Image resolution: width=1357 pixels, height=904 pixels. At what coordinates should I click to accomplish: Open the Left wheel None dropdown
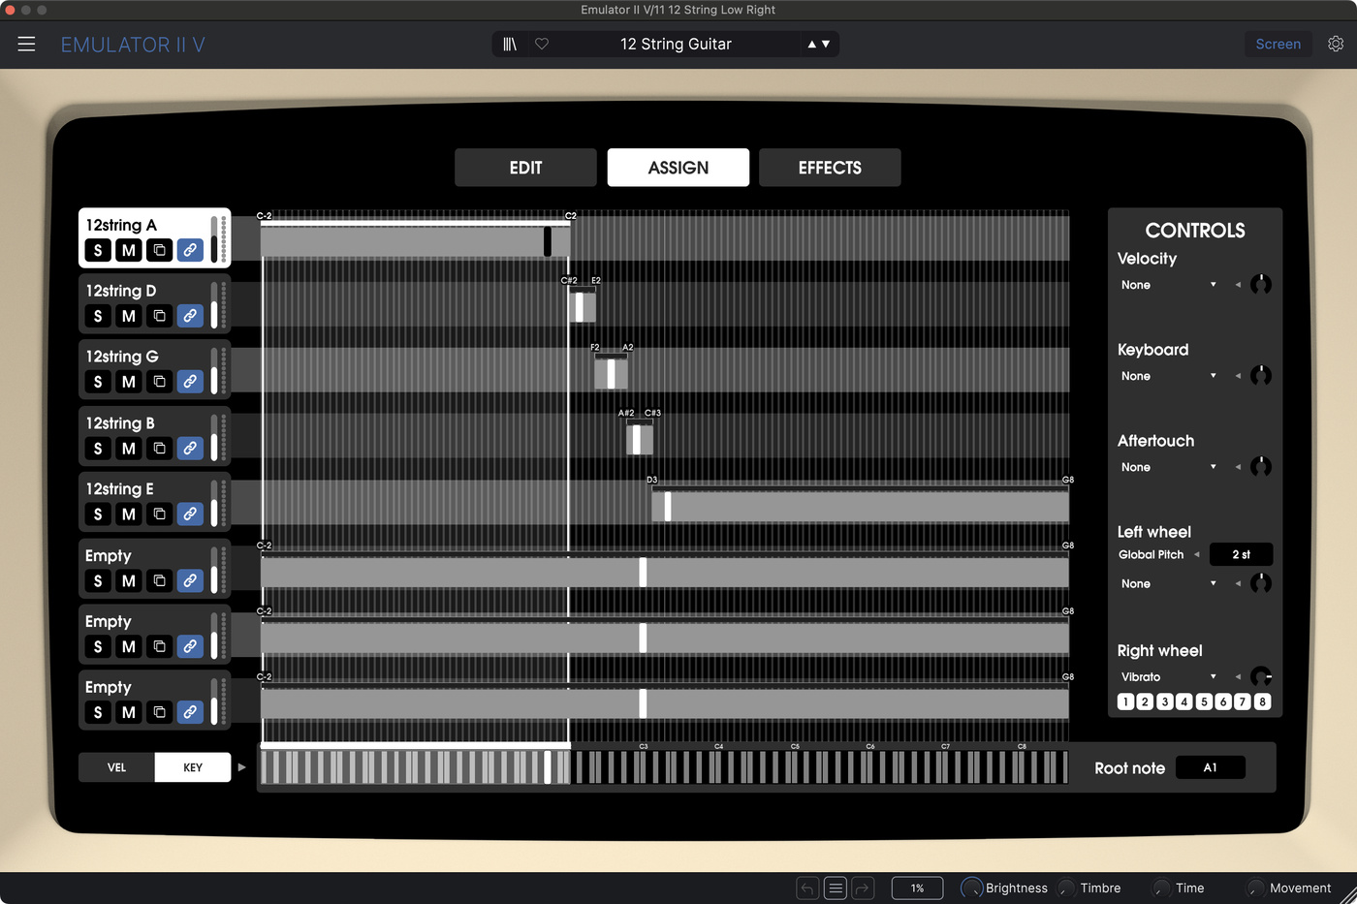[1168, 583]
